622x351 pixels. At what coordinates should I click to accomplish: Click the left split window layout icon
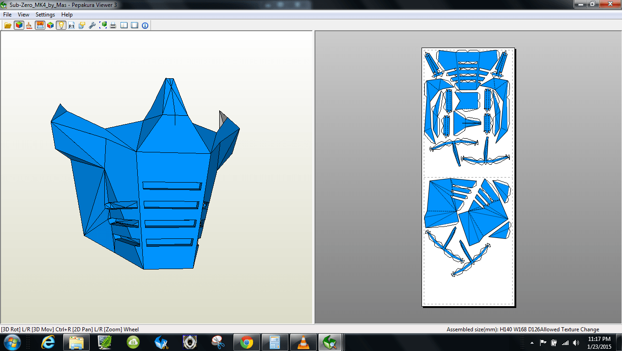click(x=124, y=25)
